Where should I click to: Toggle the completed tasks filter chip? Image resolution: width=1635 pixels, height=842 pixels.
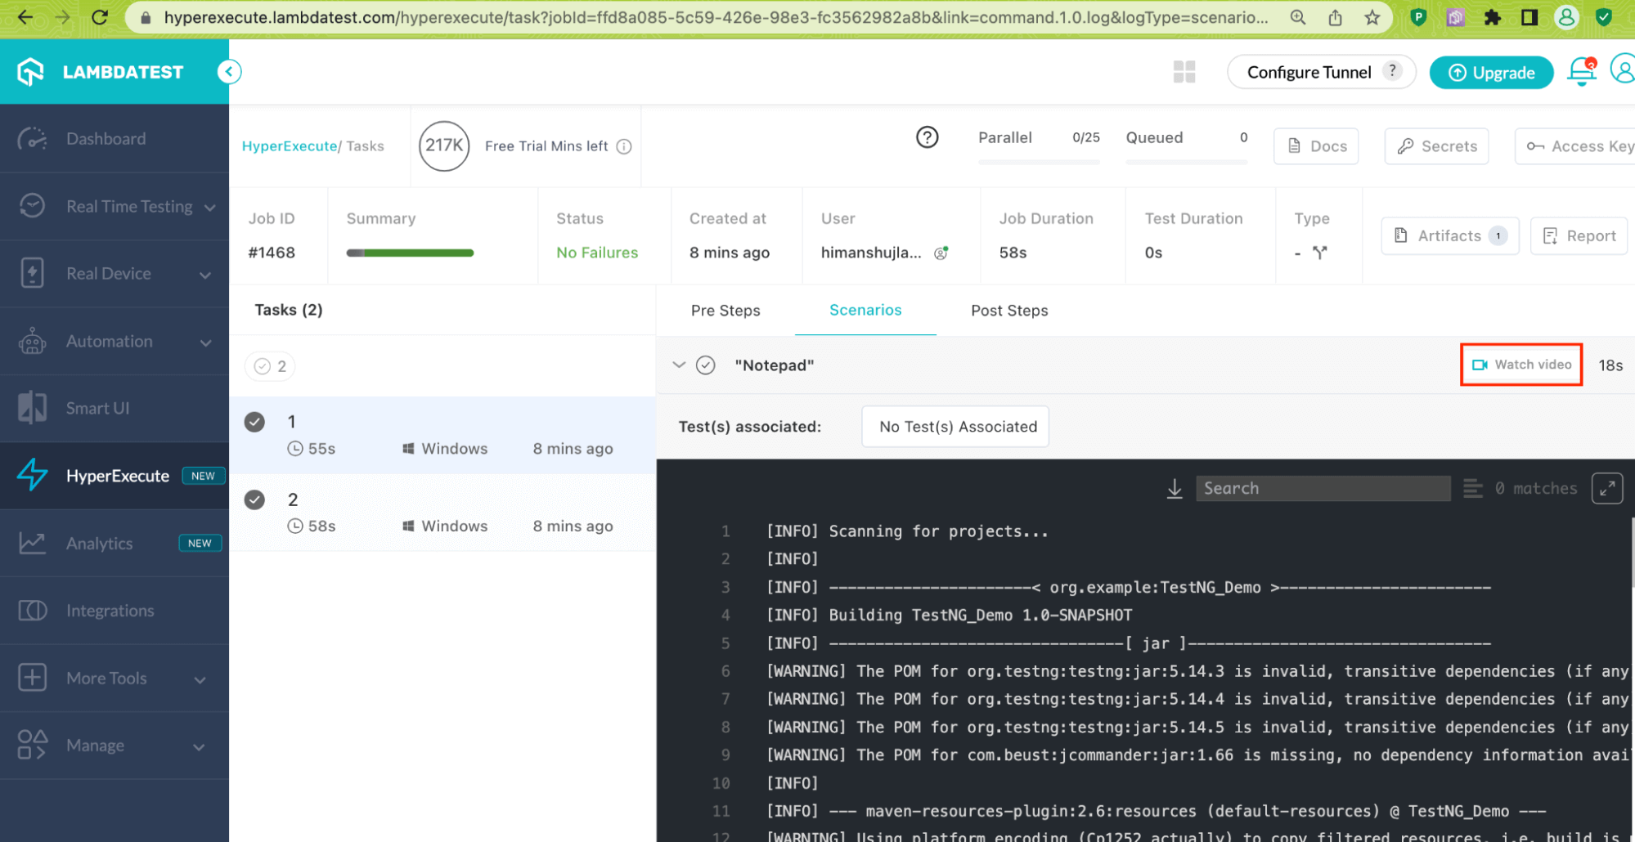(270, 366)
